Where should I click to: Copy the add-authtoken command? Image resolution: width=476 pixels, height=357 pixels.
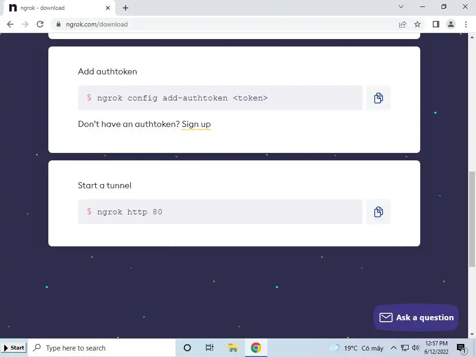point(378,98)
